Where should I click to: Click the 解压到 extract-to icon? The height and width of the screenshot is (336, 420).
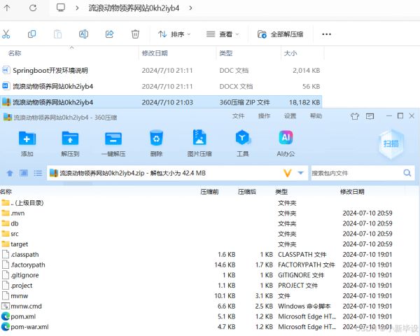(70, 143)
